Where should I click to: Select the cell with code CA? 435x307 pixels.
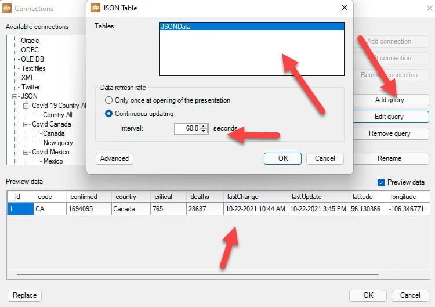pyautogui.click(x=50, y=209)
